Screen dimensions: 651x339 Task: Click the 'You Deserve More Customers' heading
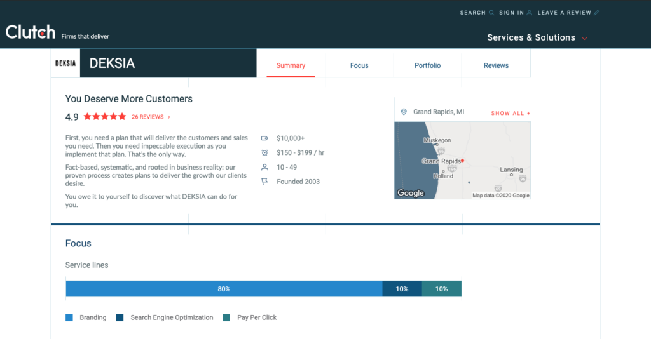click(x=128, y=98)
